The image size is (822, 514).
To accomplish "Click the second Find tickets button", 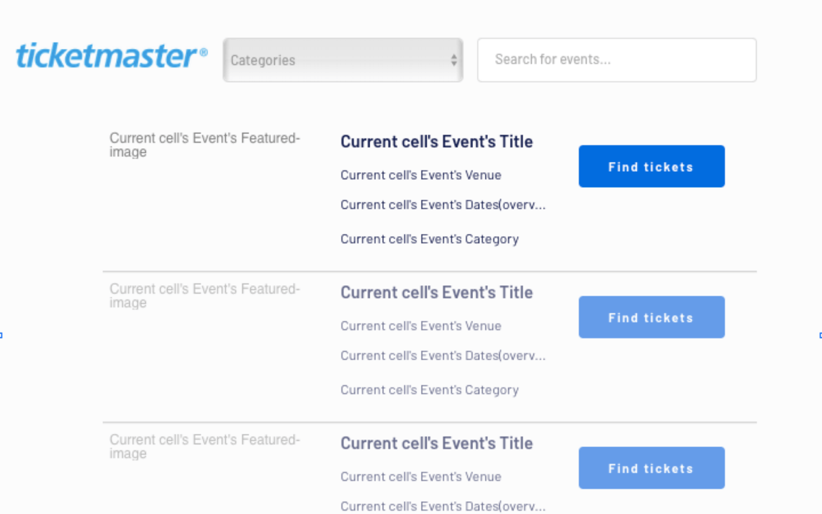I will [x=651, y=317].
